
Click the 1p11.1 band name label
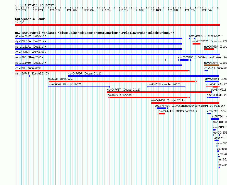(20, 22)
